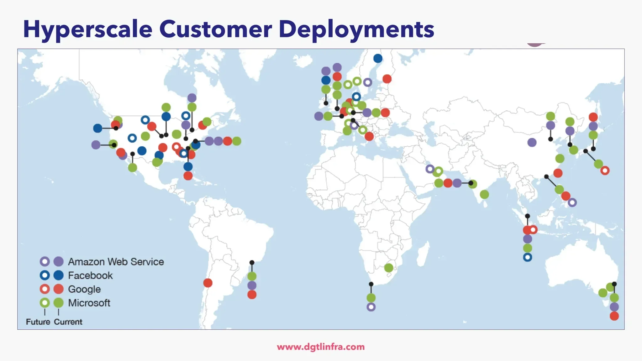This screenshot has width=642, height=361.
Task: Select the red Google legend circle
Action: click(x=58, y=289)
